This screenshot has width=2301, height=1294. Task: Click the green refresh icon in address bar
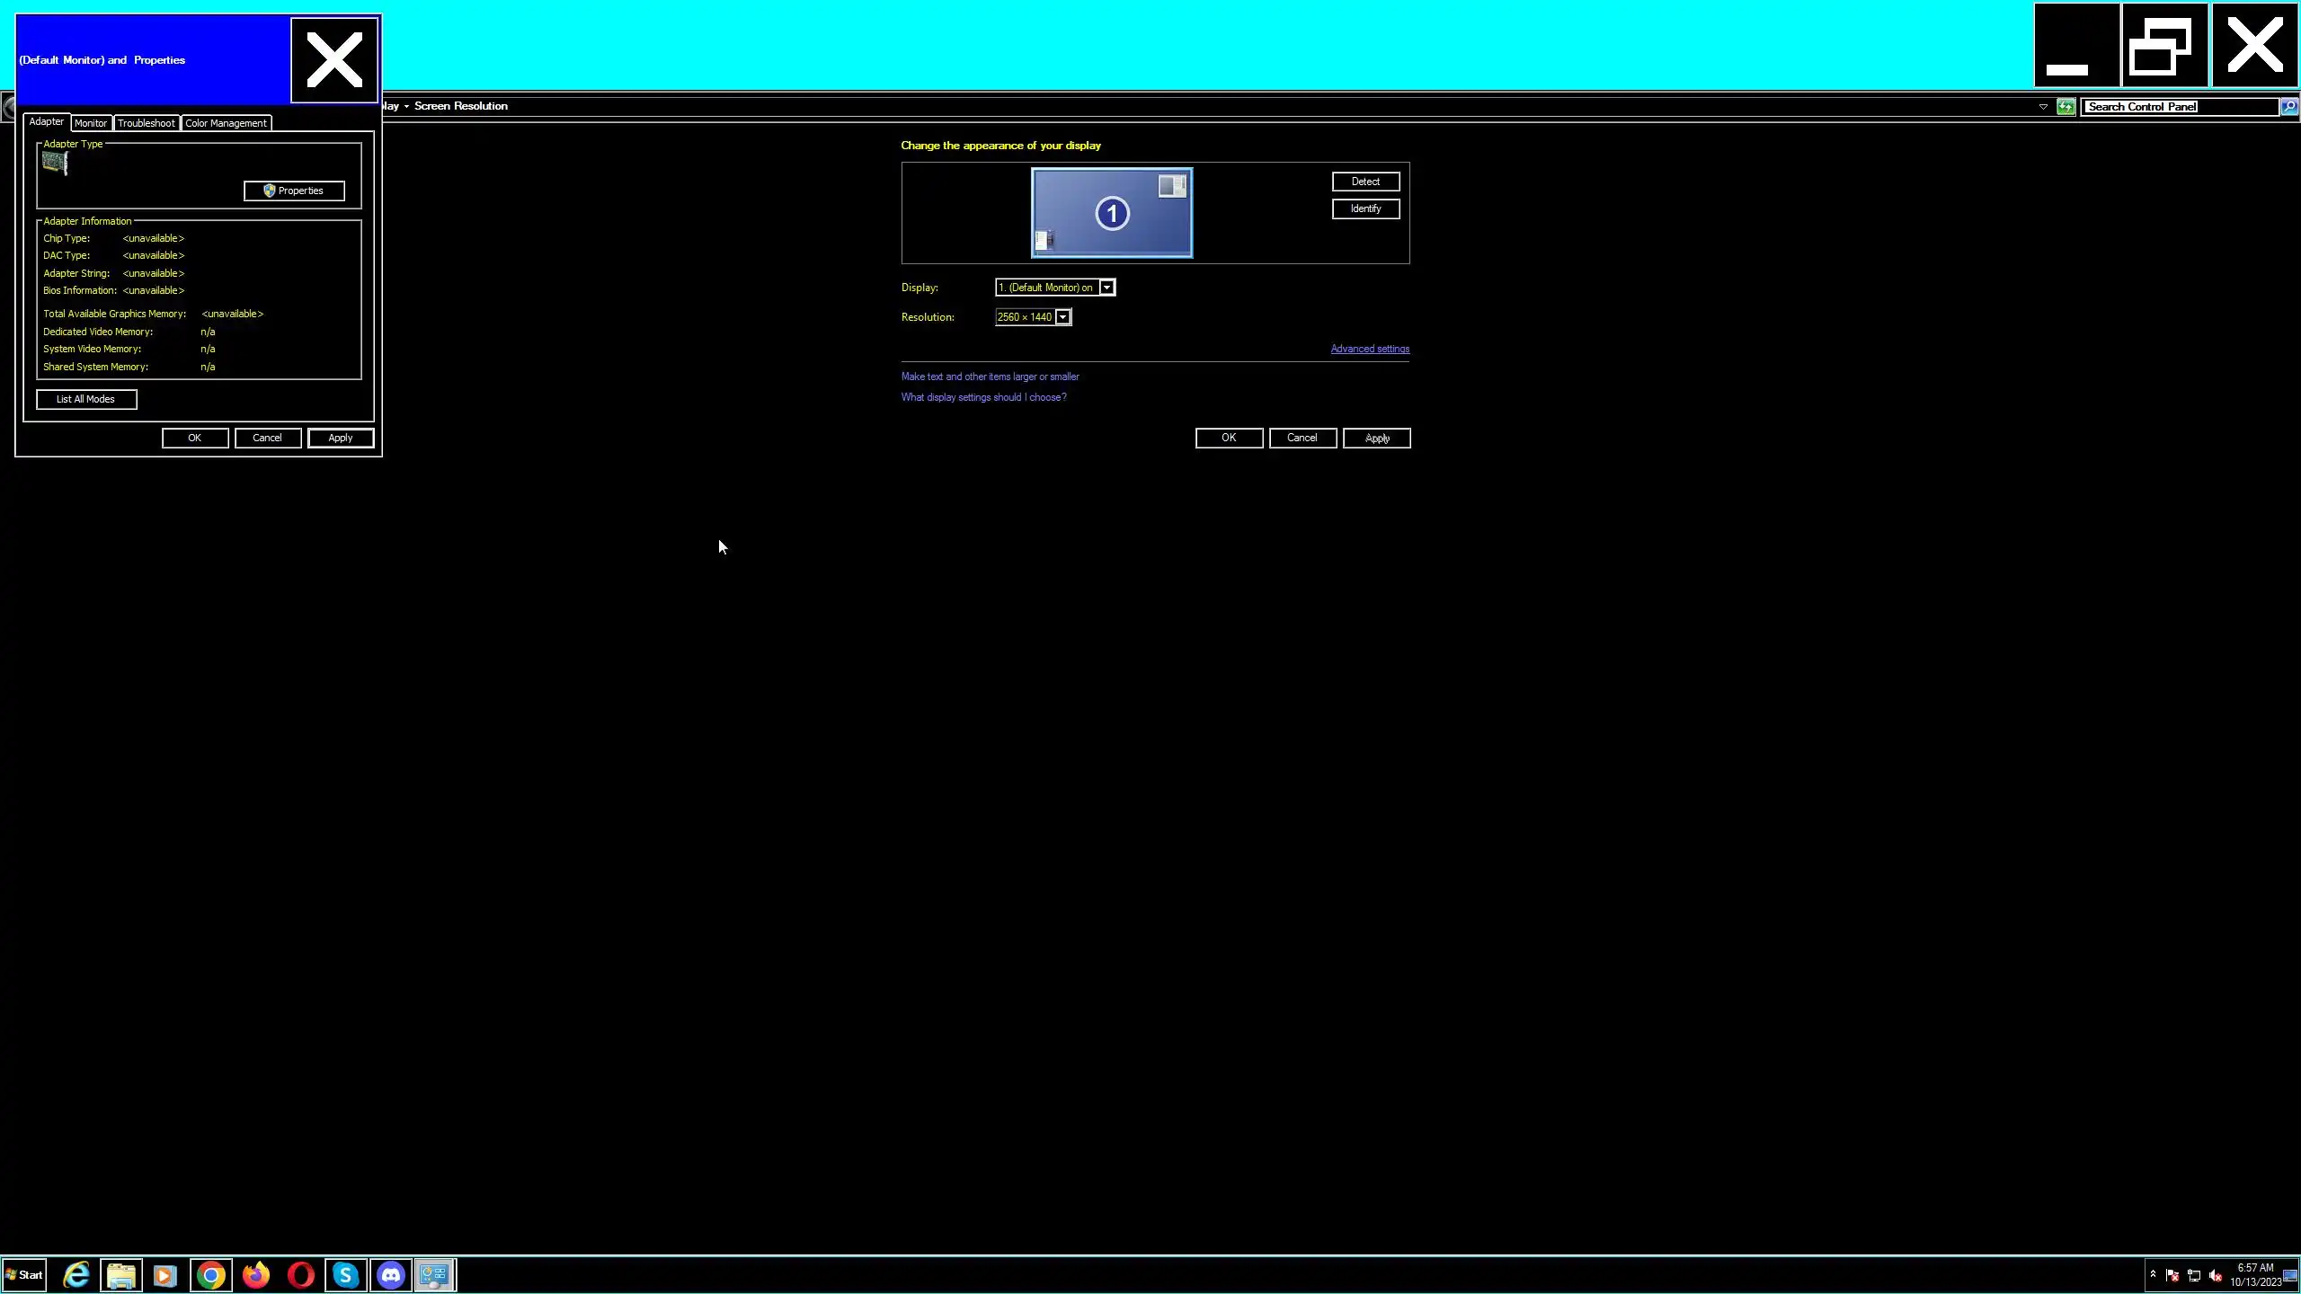coord(2066,107)
